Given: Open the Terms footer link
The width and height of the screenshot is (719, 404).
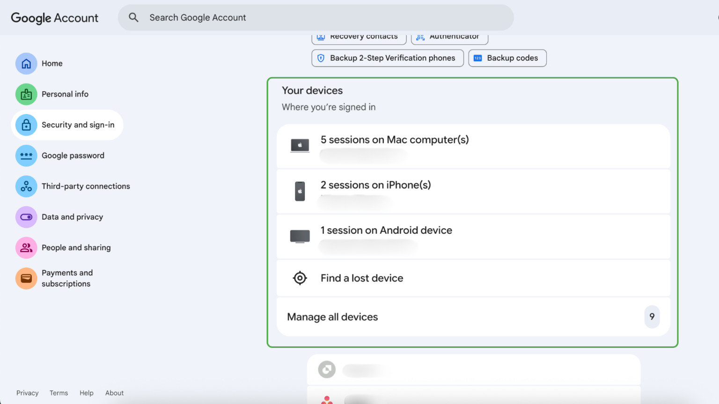Looking at the screenshot, I should 59,393.
